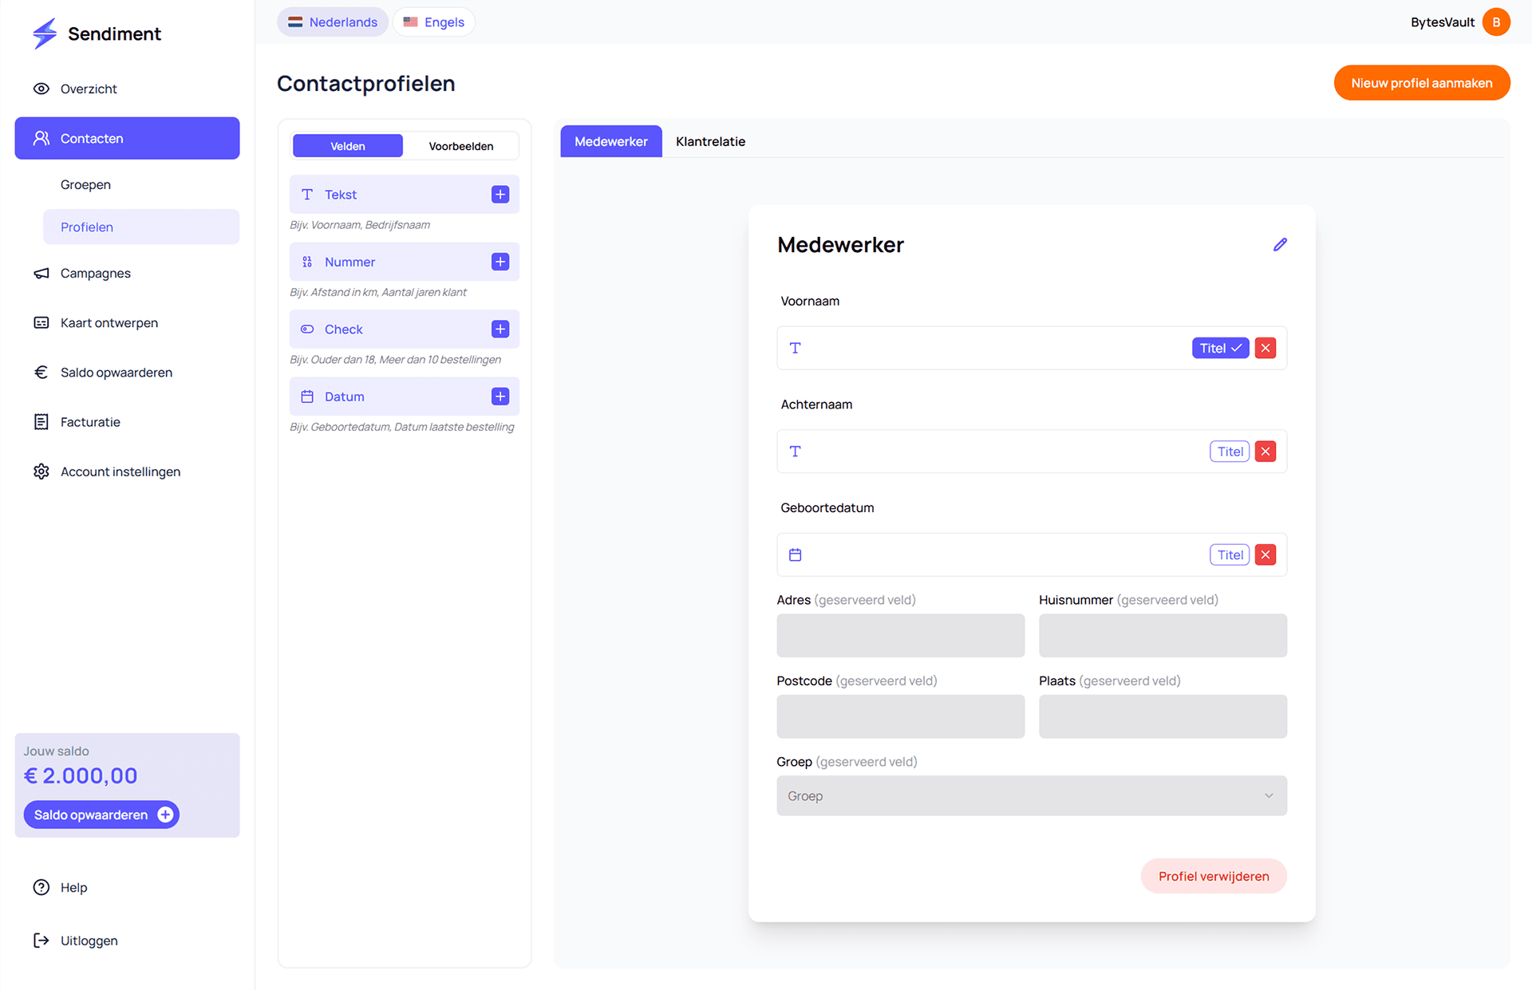
Task: Add a Nummer field using its plus icon
Action: pyautogui.click(x=500, y=262)
